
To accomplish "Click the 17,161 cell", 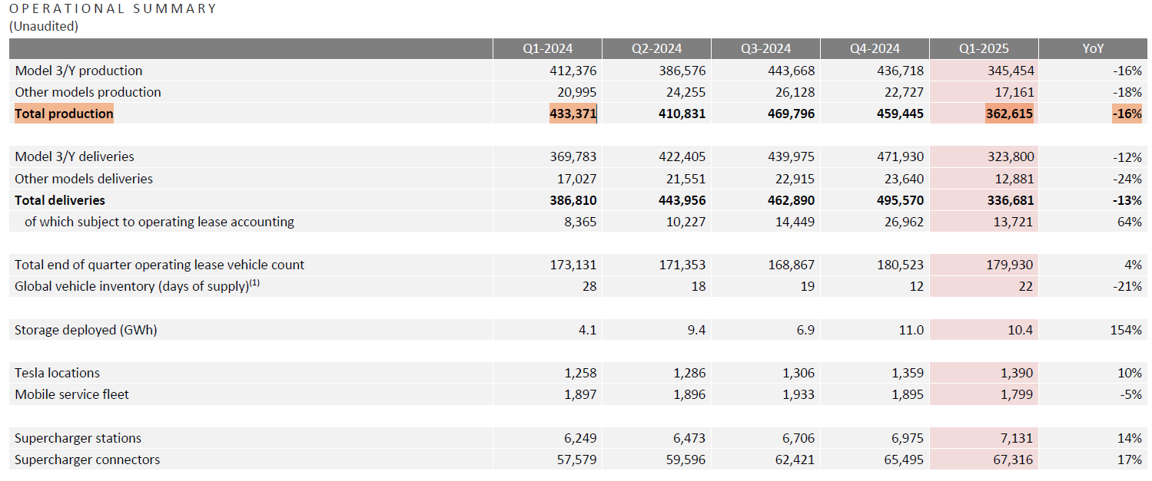I will point(1014,92).
